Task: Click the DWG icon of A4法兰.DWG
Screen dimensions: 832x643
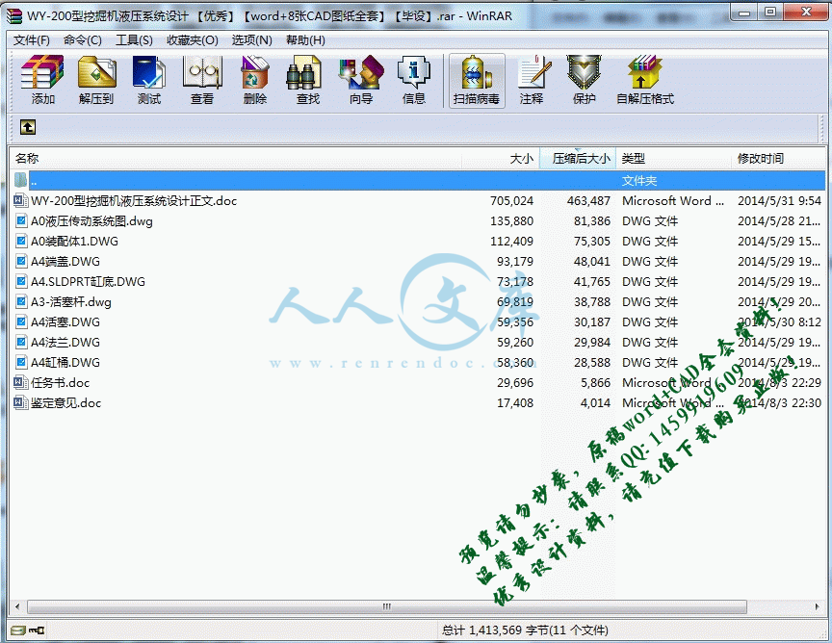Action: click(x=20, y=342)
